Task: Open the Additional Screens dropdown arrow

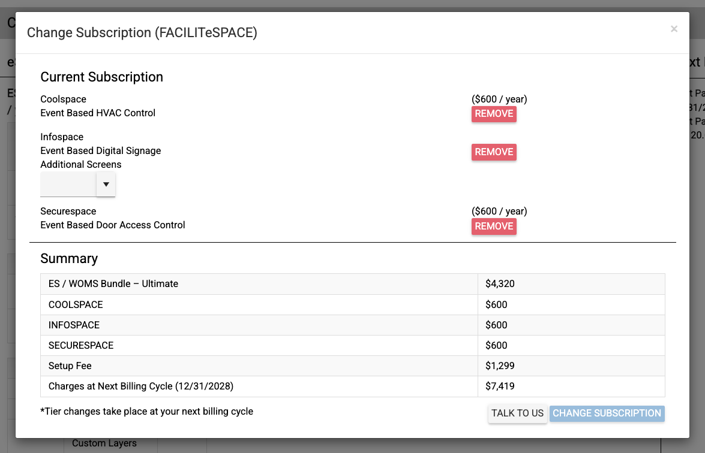Action: tap(106, 185)
